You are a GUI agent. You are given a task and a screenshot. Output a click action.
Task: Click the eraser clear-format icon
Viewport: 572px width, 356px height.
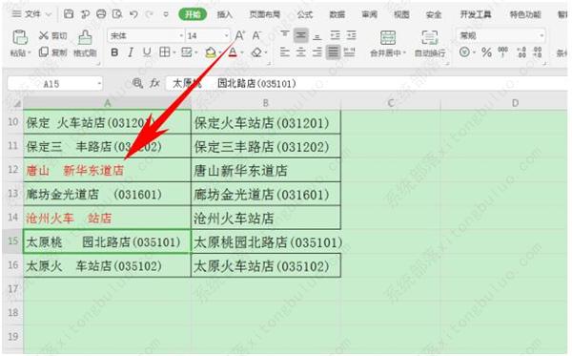tap(256, 52)
